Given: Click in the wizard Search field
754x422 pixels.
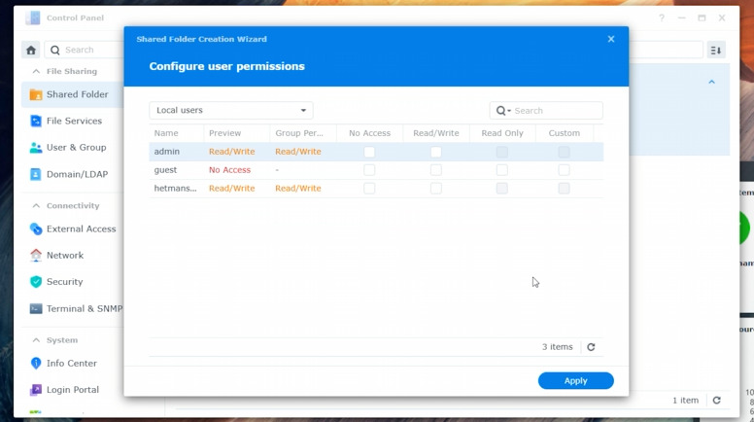Looking at the screenshot, I should pyautogui.click(x=546, y=111).
